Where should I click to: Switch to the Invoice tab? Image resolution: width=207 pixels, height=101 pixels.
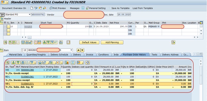pos(90,54)
